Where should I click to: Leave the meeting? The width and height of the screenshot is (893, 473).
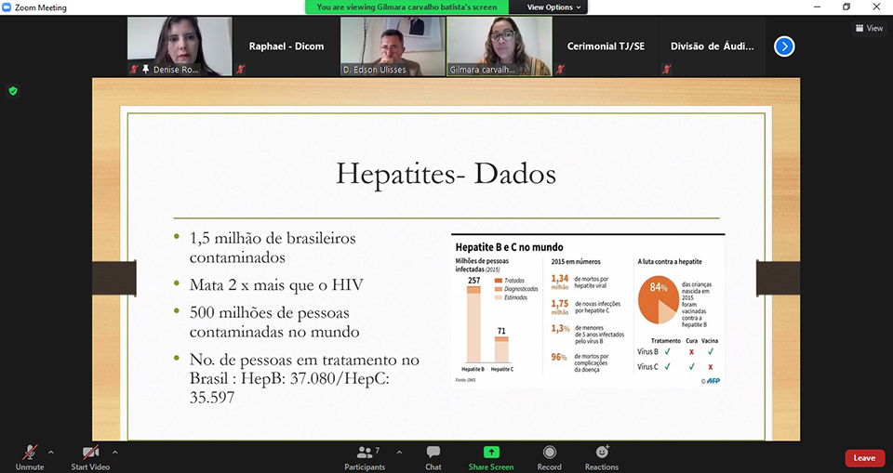click(864, 457)
